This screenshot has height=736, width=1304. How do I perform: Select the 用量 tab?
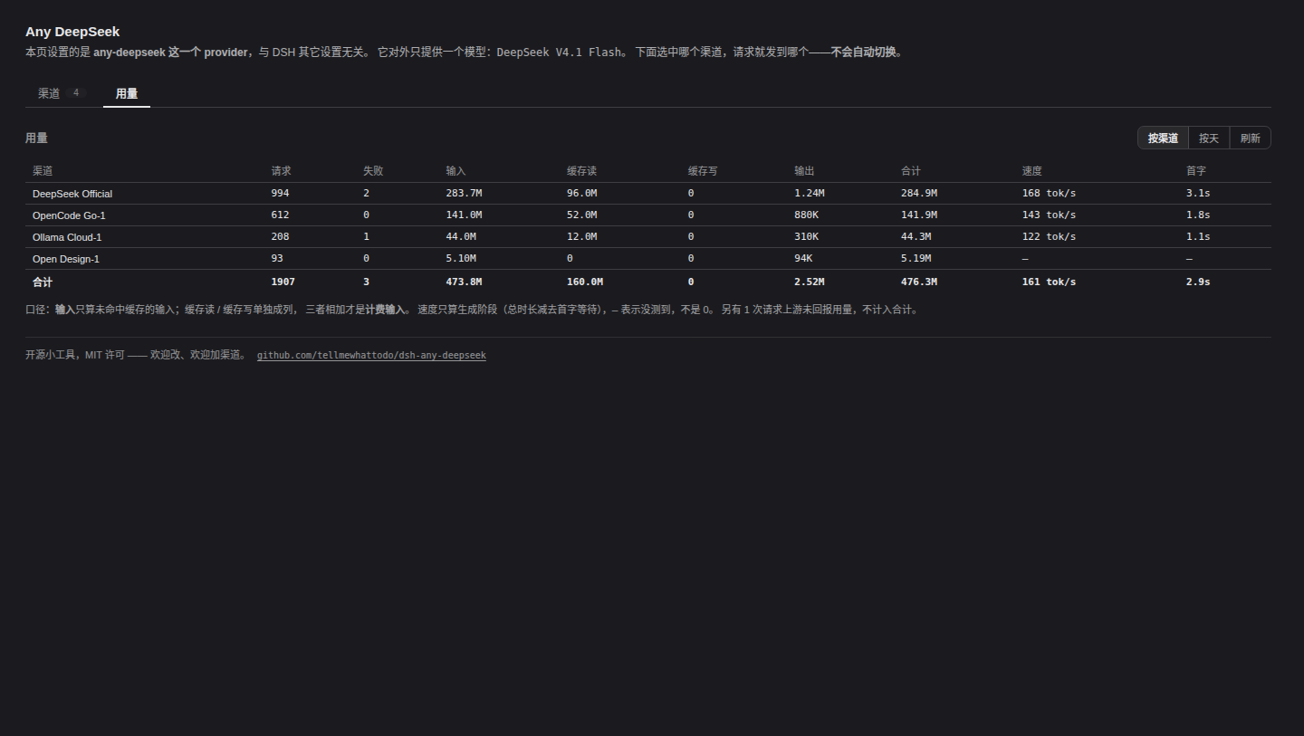point(127,93)
